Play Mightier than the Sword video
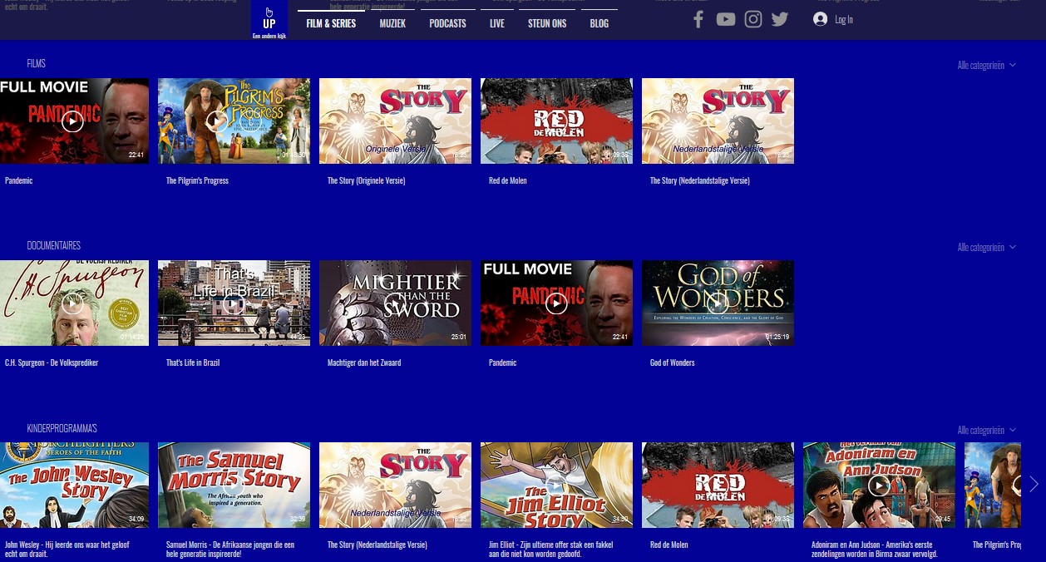This screenshot has width=1046, height=562. [x=395, y=303]
